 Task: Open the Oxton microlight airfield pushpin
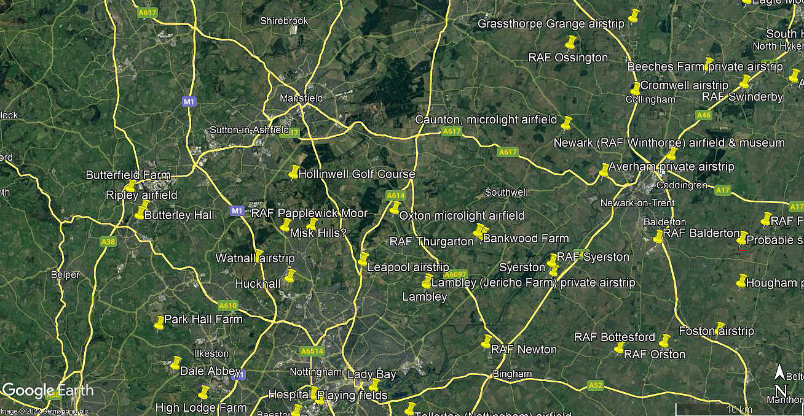pos(395,207)
